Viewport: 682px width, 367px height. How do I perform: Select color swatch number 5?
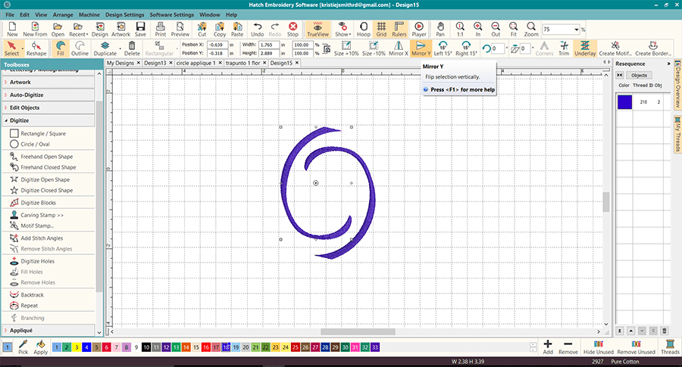click(x=95, y=346)
